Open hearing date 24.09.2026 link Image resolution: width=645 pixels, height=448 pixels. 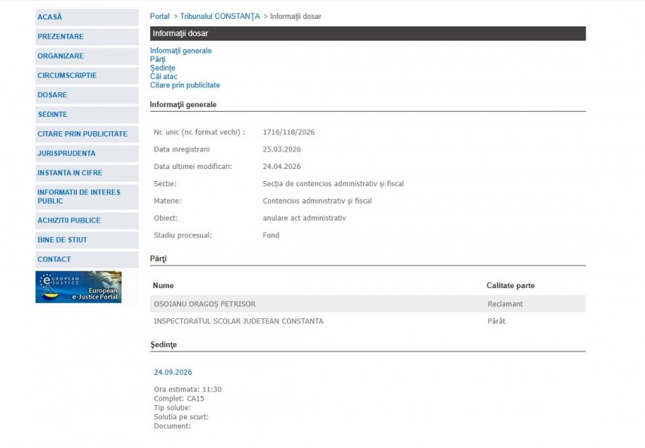[x=173, y=372]
